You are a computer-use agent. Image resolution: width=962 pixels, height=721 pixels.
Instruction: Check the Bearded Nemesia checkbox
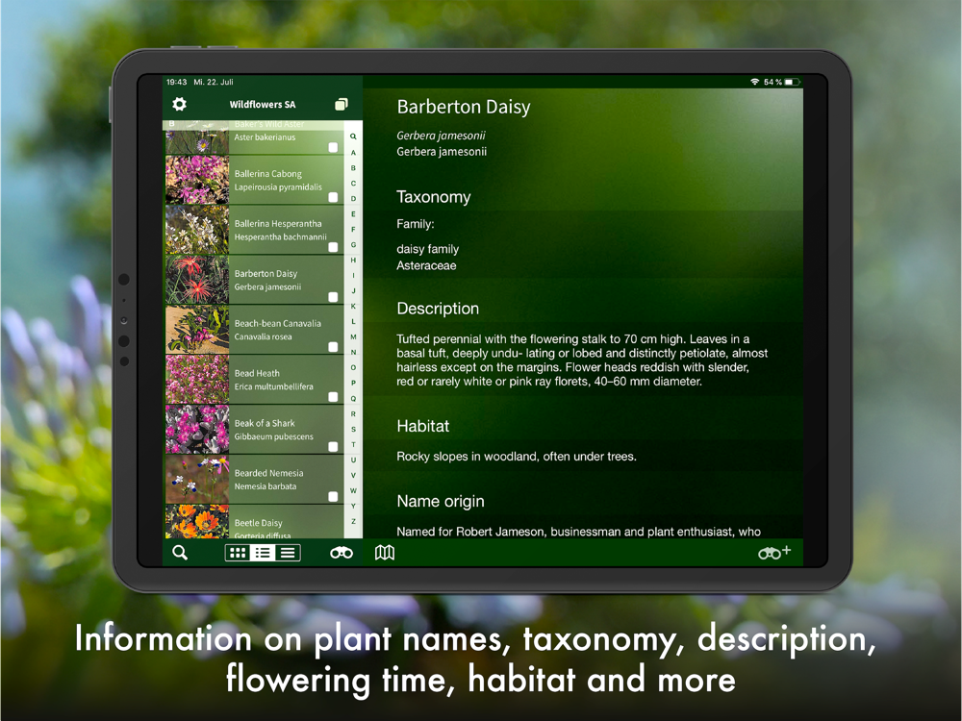click(x=333, y=497)
